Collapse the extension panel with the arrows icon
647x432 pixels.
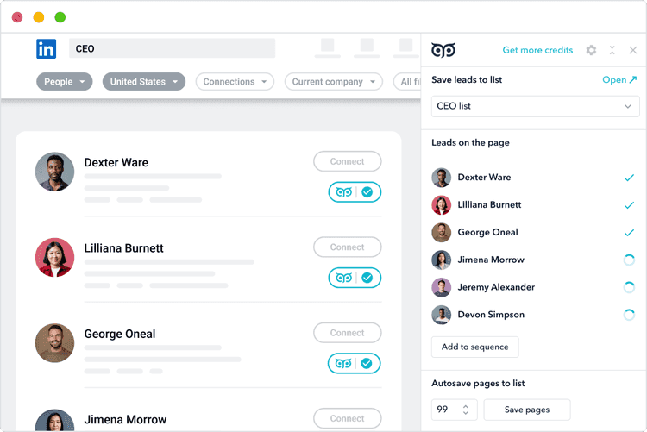click(612, 50)
